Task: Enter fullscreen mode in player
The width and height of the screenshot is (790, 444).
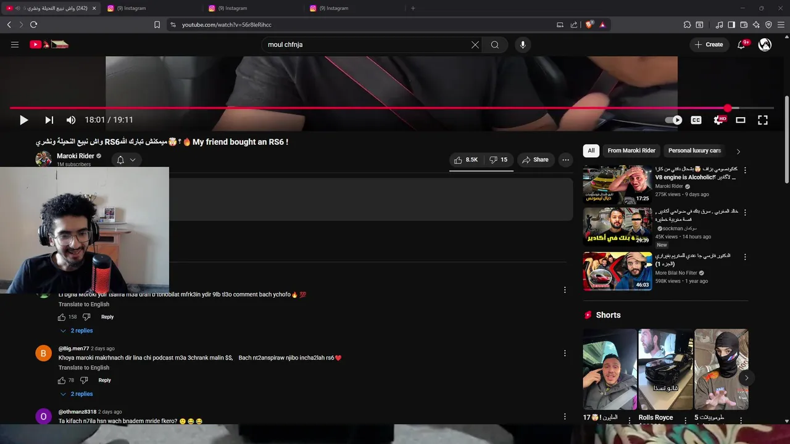Action: tap(763, 120)
